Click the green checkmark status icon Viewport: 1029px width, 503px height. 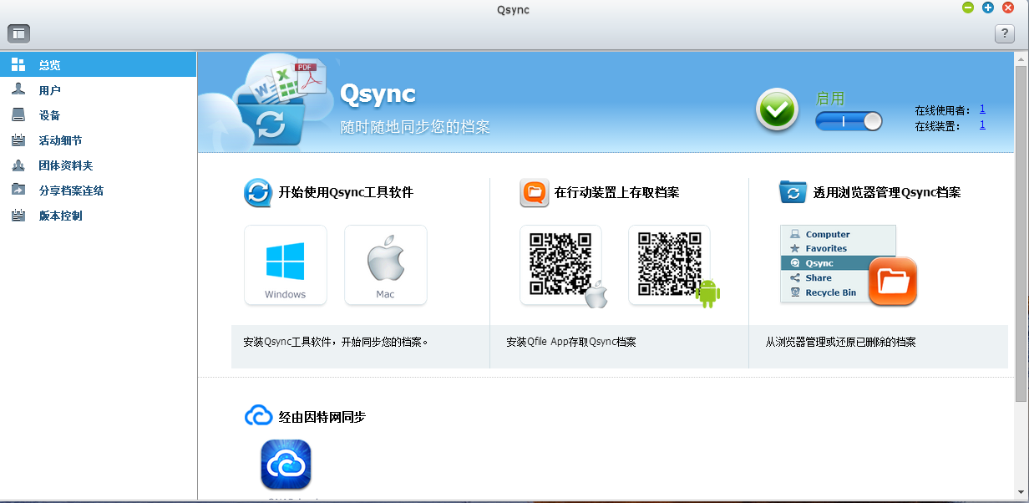(777, 110)
